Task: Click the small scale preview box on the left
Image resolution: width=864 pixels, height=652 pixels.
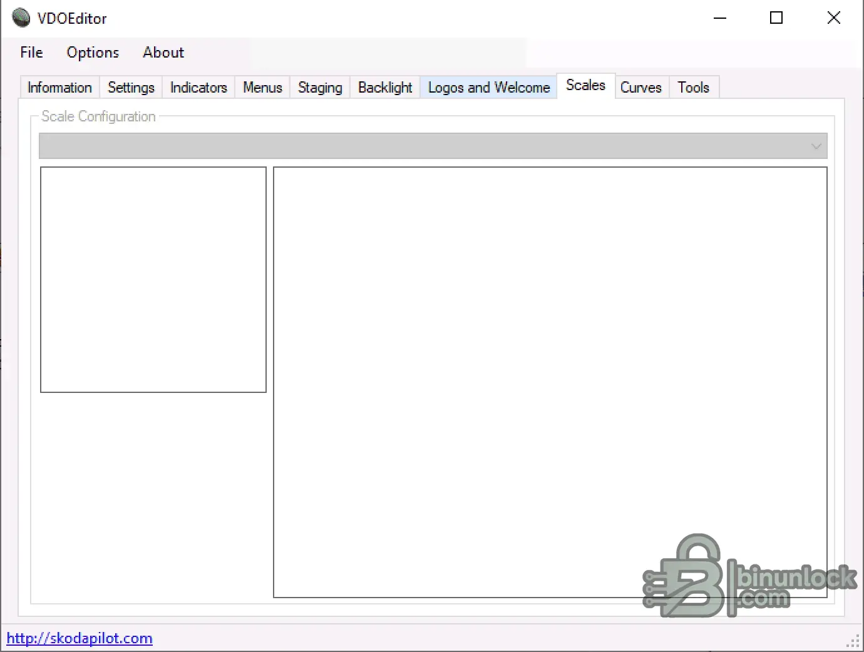Action: pos(153,280)
